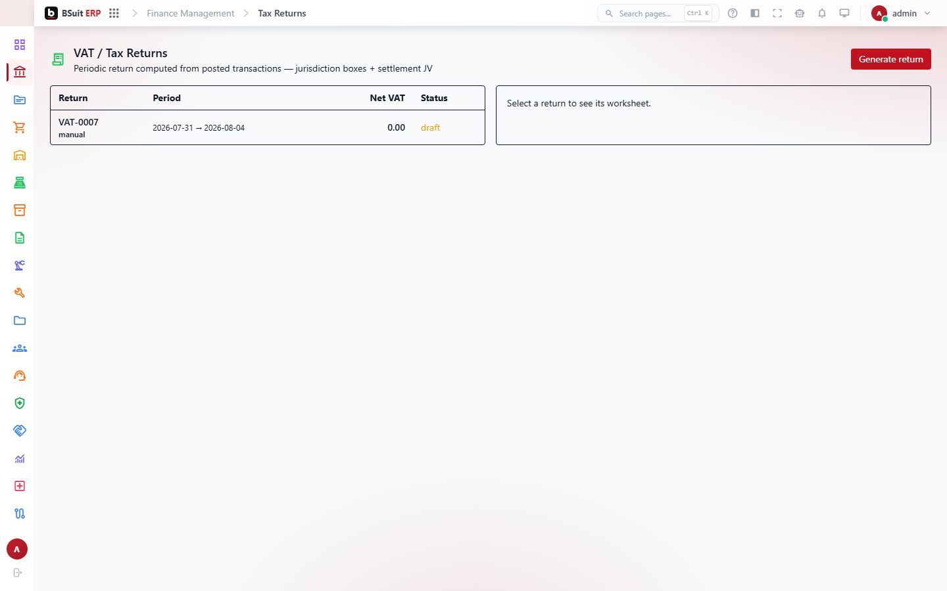Open the robotic arm manufacturing sidebar icon

point(20,265)
